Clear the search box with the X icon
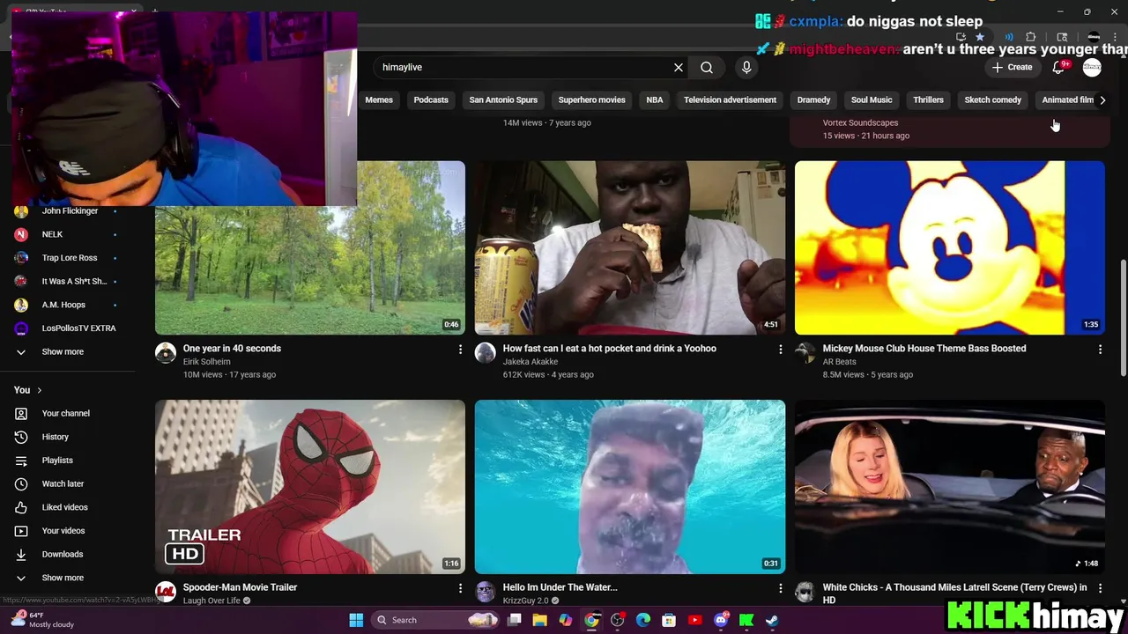 click(x=679, y=68)
